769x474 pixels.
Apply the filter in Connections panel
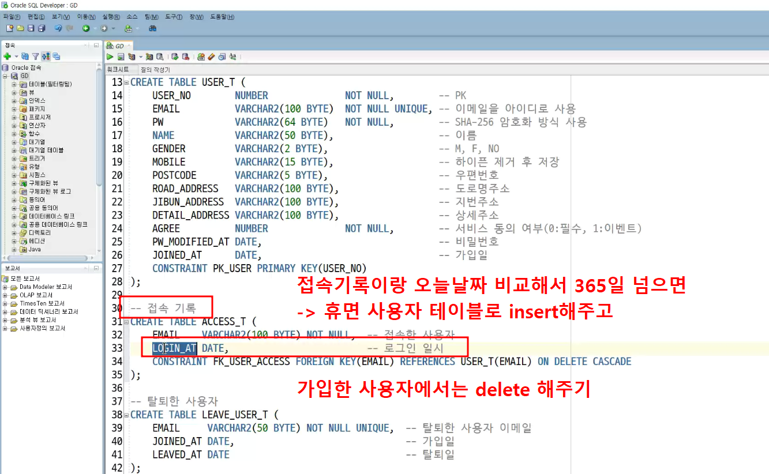tap(35, 57)
